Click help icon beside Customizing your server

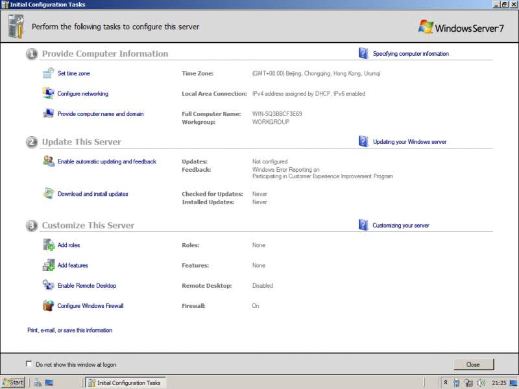coord(363,225)
